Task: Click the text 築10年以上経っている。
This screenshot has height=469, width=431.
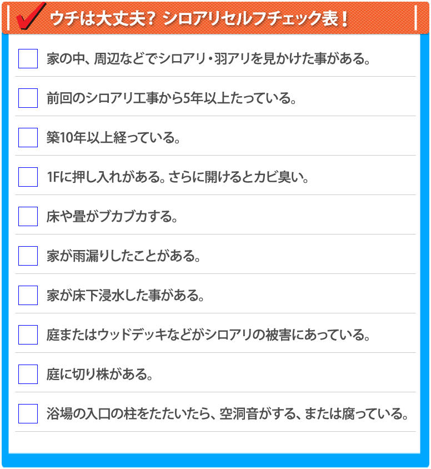Action: 113,138
